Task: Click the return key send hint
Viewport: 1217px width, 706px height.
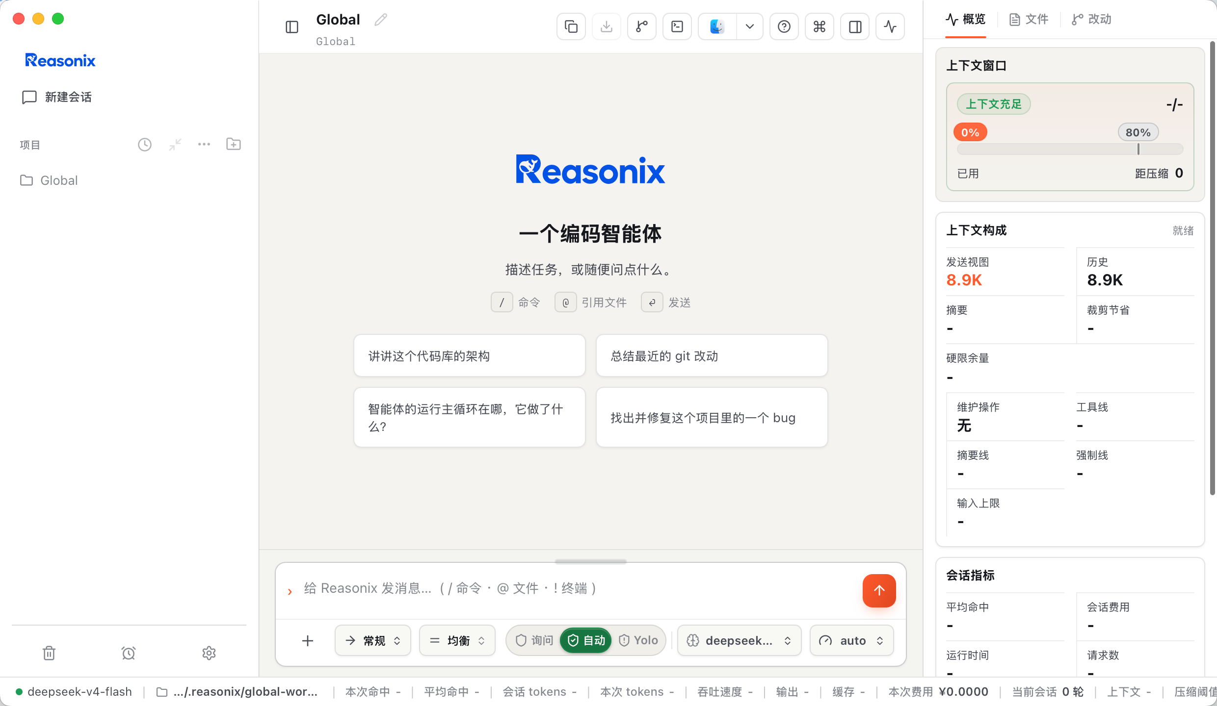Action: click(652, 303)
